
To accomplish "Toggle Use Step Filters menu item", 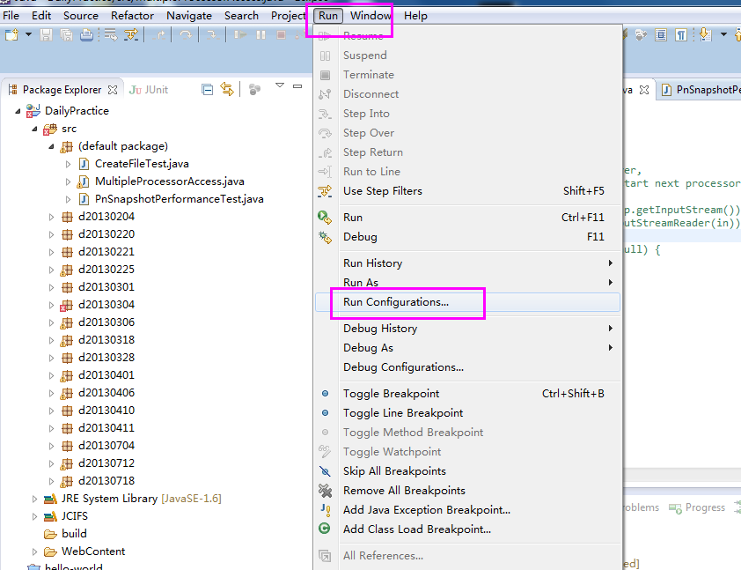I will click(x=467, y=191).
